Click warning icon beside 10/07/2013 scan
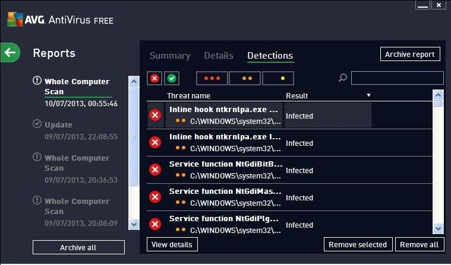Image resolution: width=451 pixels, height=265 pixels. pyautogui.click(x=37, y=81)
